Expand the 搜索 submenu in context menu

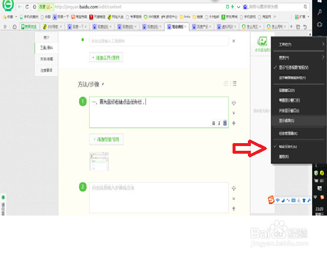tap(299, 58)
